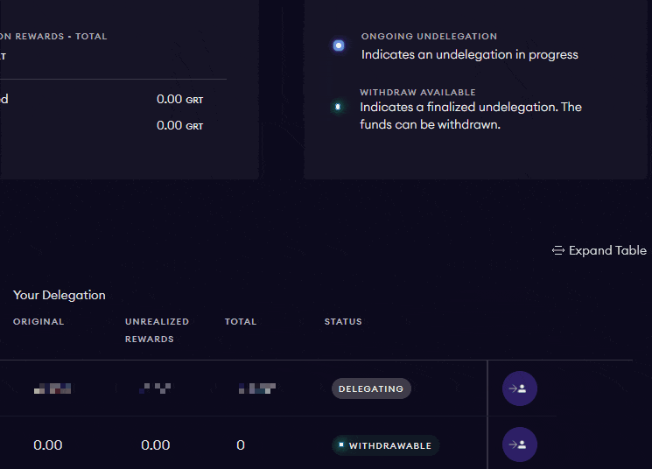The height and width of the screenshot is (469, 652).
Task: Click the ORIGINAL column header
Action: 39,321
